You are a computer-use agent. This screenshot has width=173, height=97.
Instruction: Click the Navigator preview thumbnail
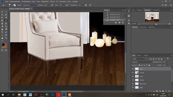[x=152, y=17]
